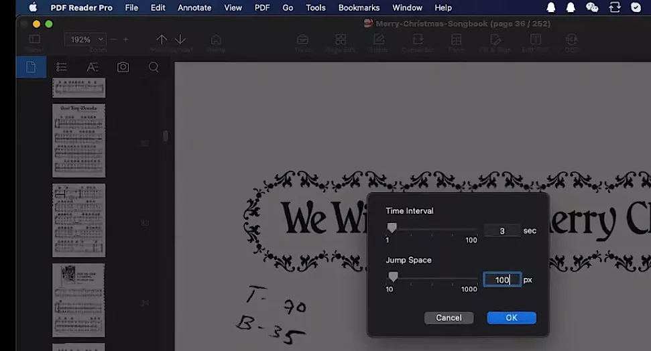Open the Form toolbar icon

click(456, 40)
